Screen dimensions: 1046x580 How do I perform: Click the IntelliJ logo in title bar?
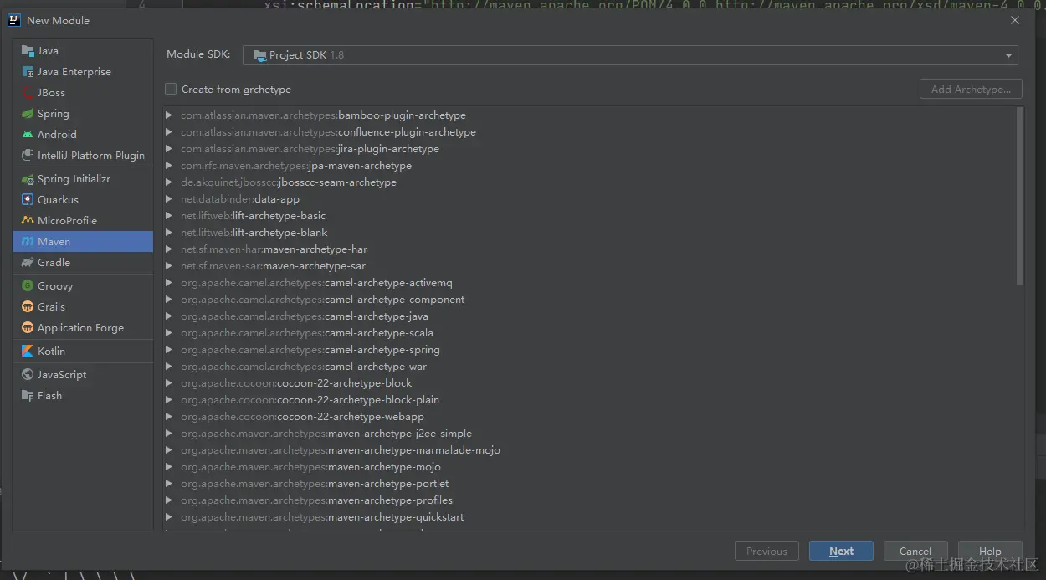click(x=14, y=20)
